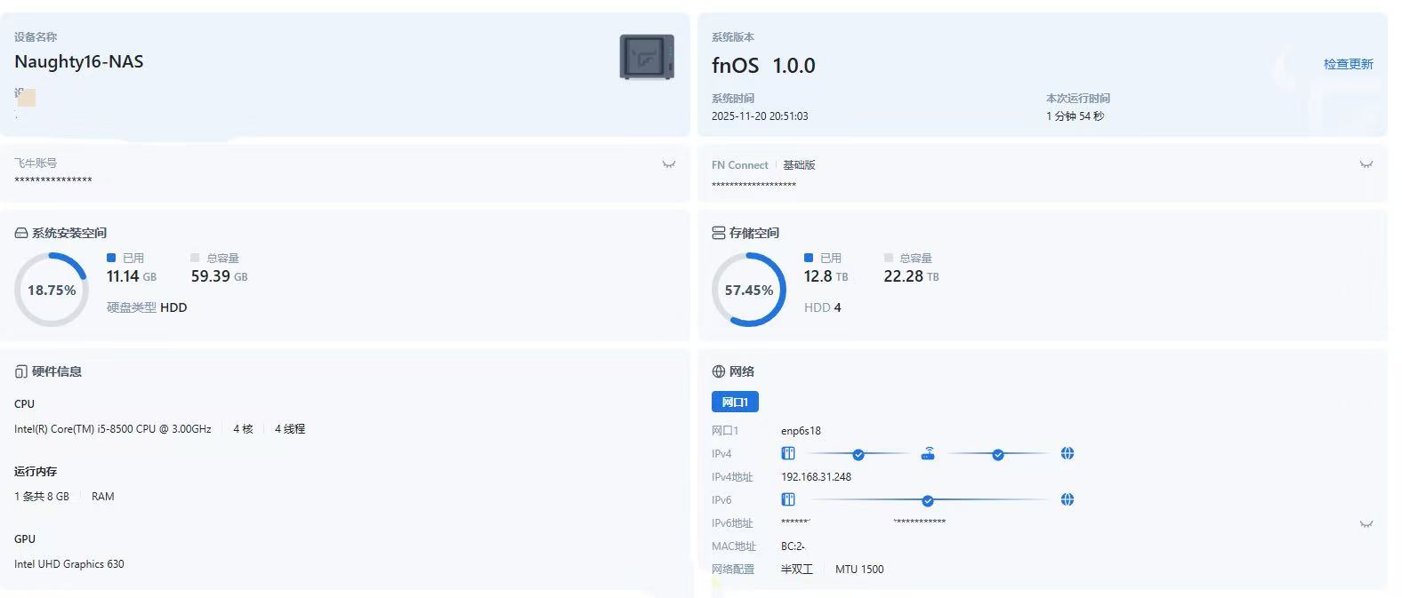The height and width of the screenshot is (598, 1402).
Task: Click the gray 总容量 legend square in 系统安装空间
Action: (x=195, y=258)
